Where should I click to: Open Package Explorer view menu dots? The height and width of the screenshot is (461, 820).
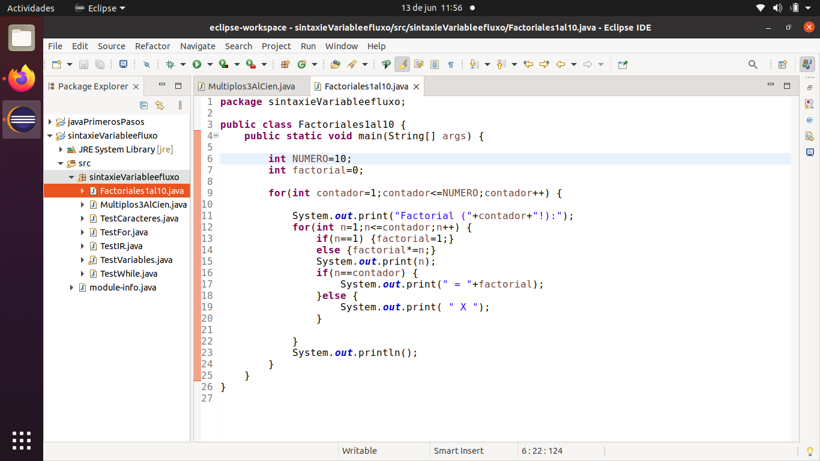(180, 105)
